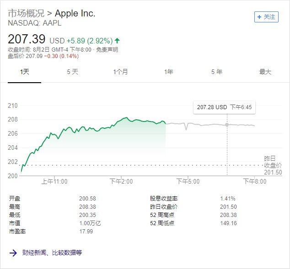Show the 1年 chart range
The image size is (290, 269).
169,72
